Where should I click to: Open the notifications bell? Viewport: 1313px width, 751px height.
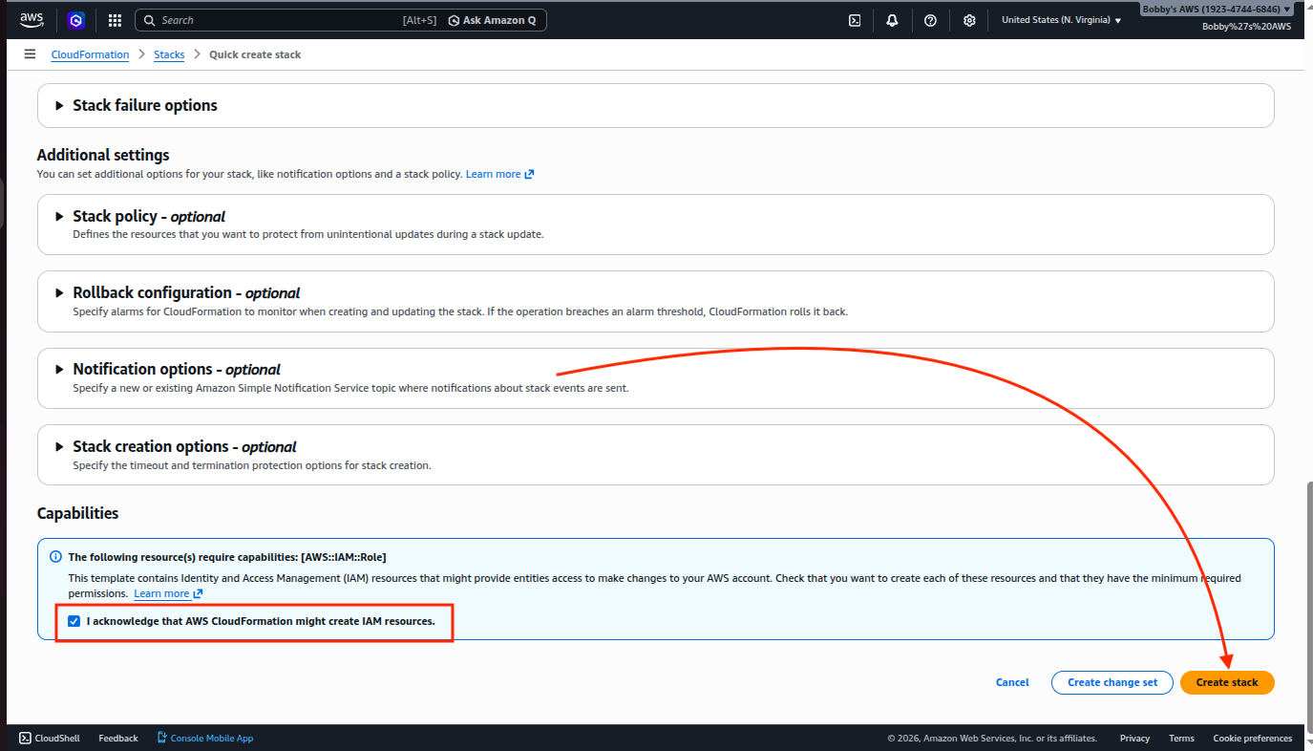(x=892, y=20)
